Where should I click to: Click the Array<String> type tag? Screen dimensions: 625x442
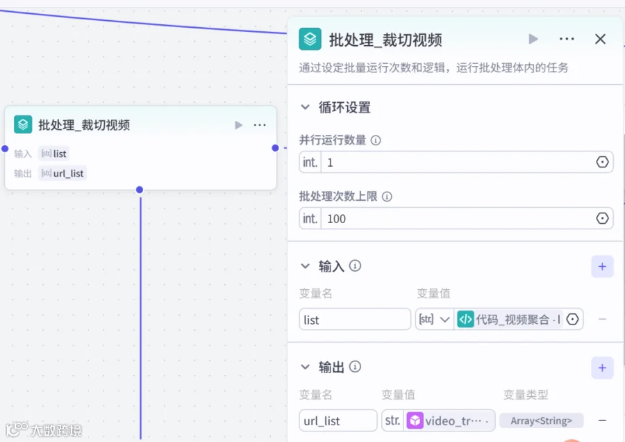(x=541, y=420)
